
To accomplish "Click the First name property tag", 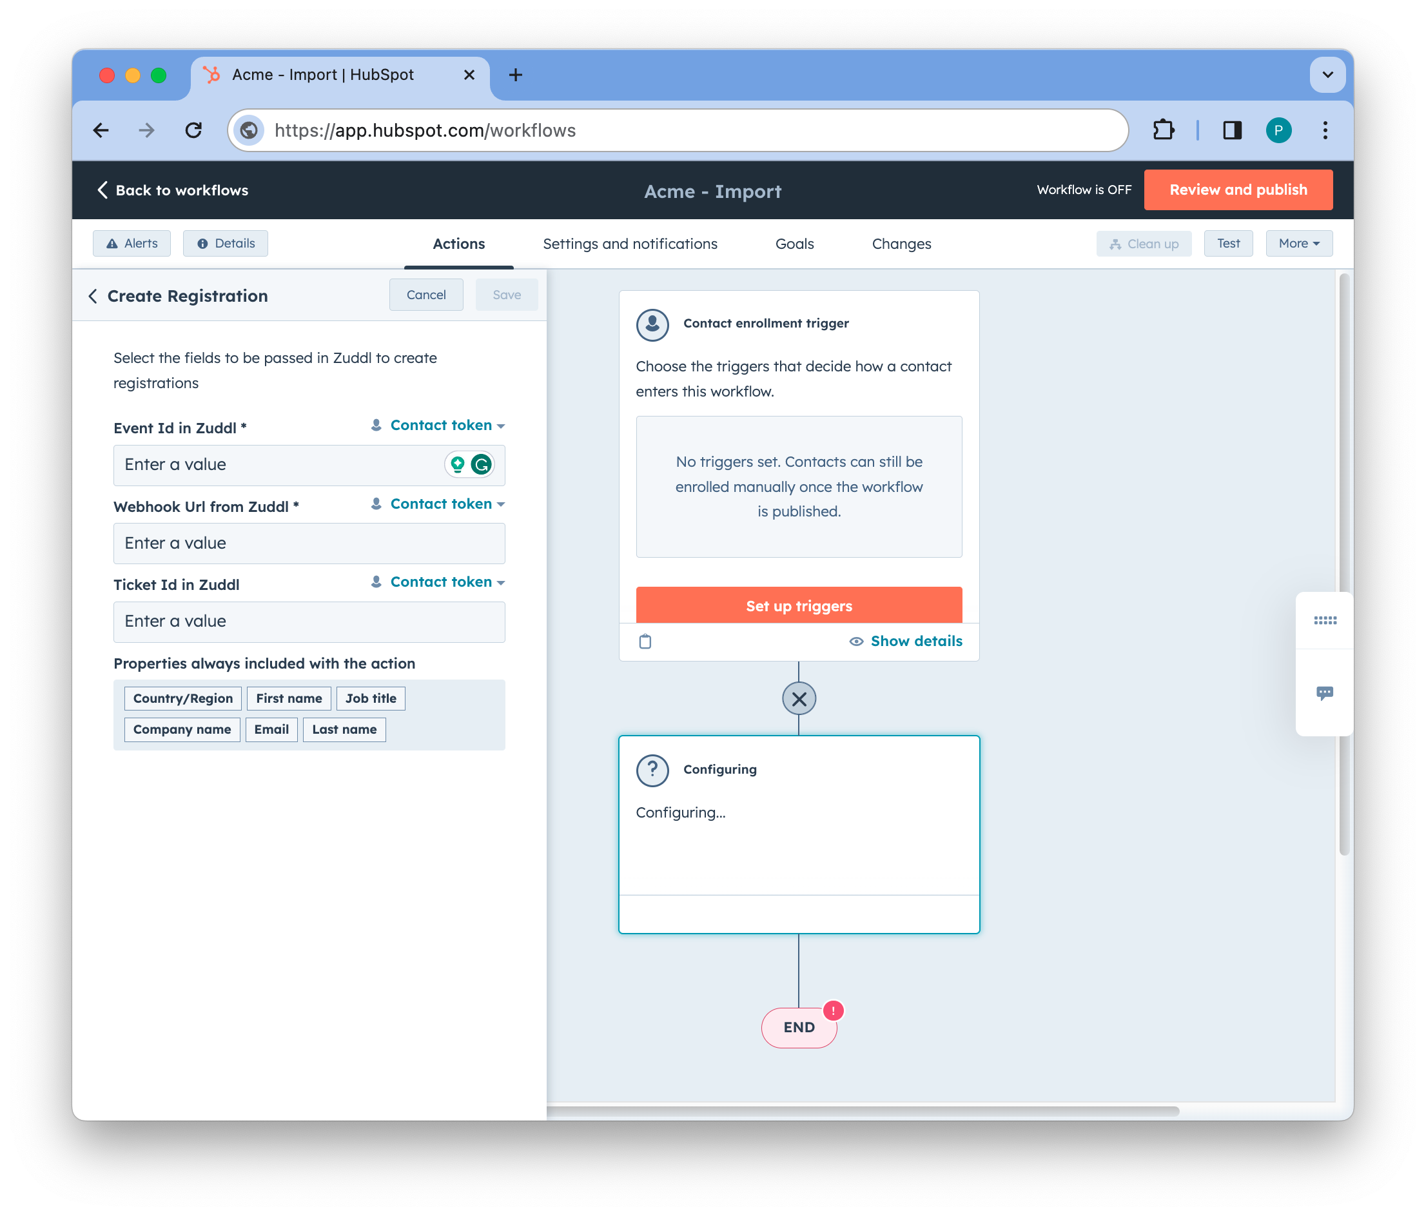I will 289,699.
